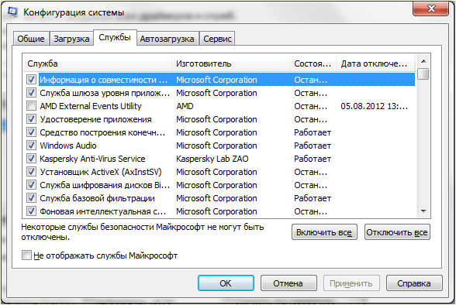The width and height of the screenshot is (456, 305).
Task: Sort by Изготовитель column header
Action: click(x=231, y=63)
